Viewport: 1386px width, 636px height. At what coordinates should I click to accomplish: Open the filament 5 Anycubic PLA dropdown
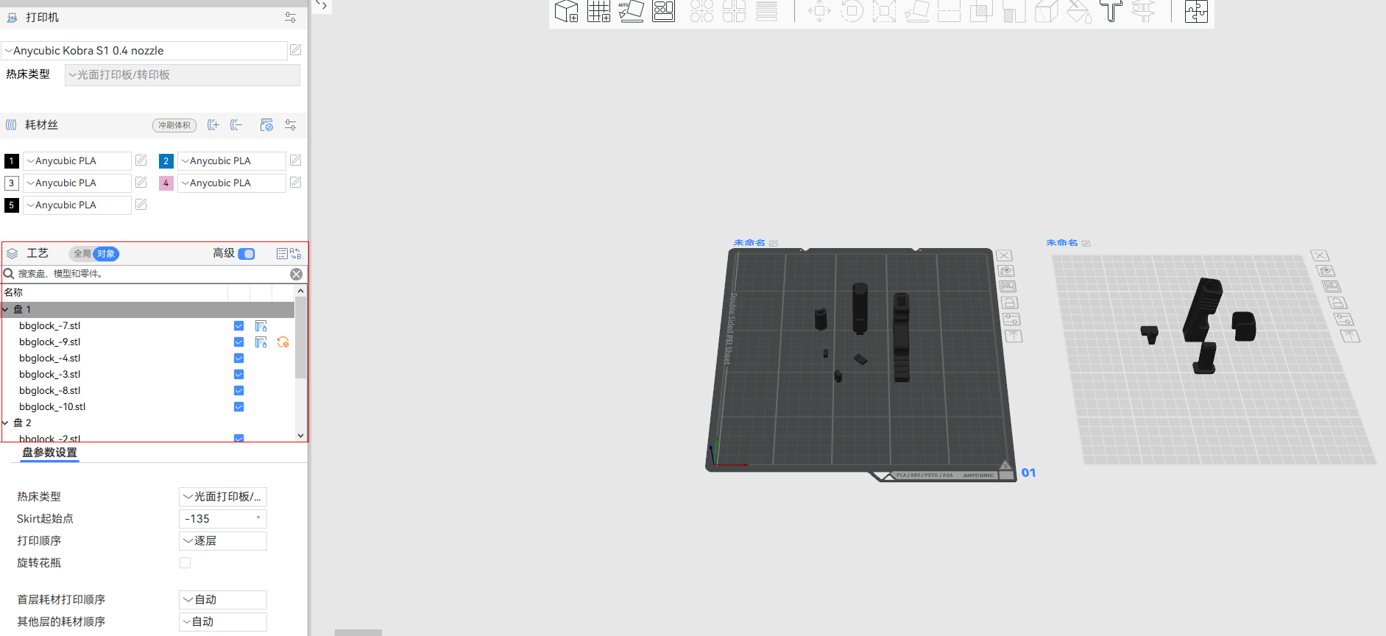coord(77,205)
